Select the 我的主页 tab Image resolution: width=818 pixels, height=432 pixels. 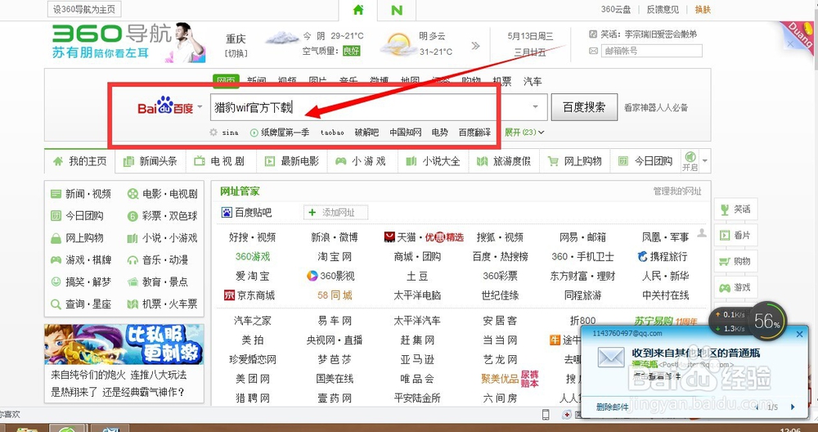tap(80, 161)
